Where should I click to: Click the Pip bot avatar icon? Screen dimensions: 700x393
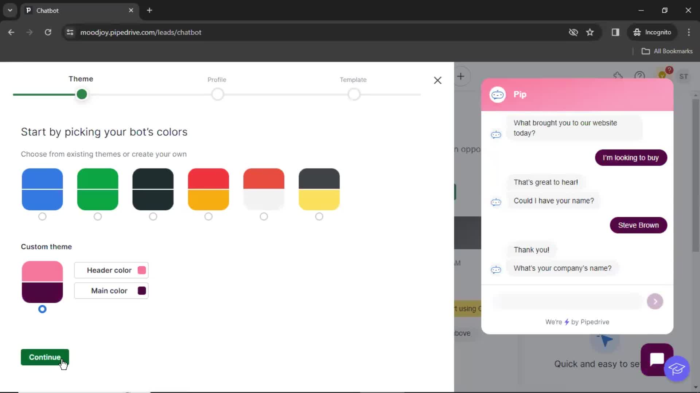pos(498,95)
